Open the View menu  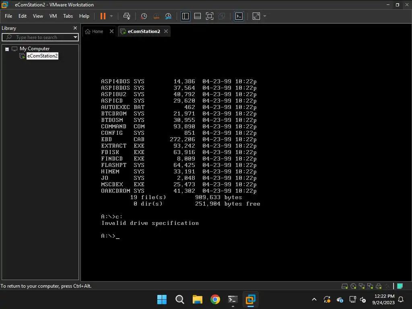click(38, 16)
